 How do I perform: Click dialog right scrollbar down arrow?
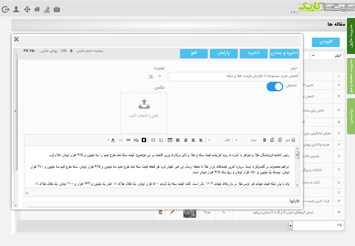16,206
